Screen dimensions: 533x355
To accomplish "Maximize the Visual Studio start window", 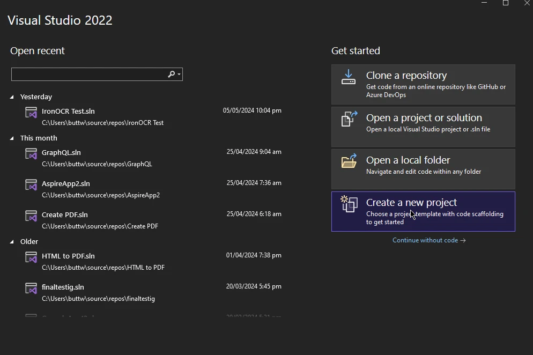I will (x=505, y=3).
